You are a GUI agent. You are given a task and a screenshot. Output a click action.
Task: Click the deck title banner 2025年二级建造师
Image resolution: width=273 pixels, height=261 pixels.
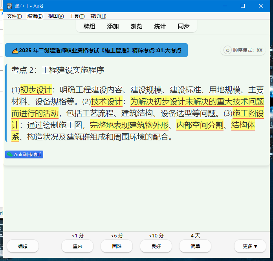(96, 50)
